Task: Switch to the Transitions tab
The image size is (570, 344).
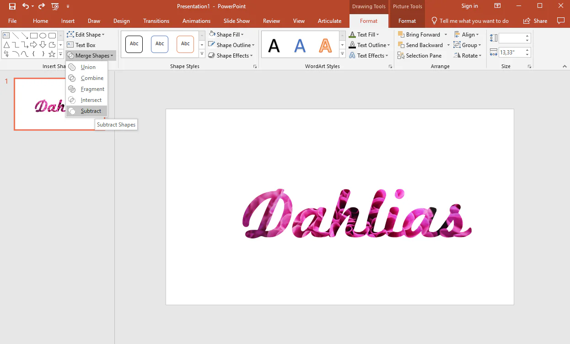Action: (x=156, y=21)
